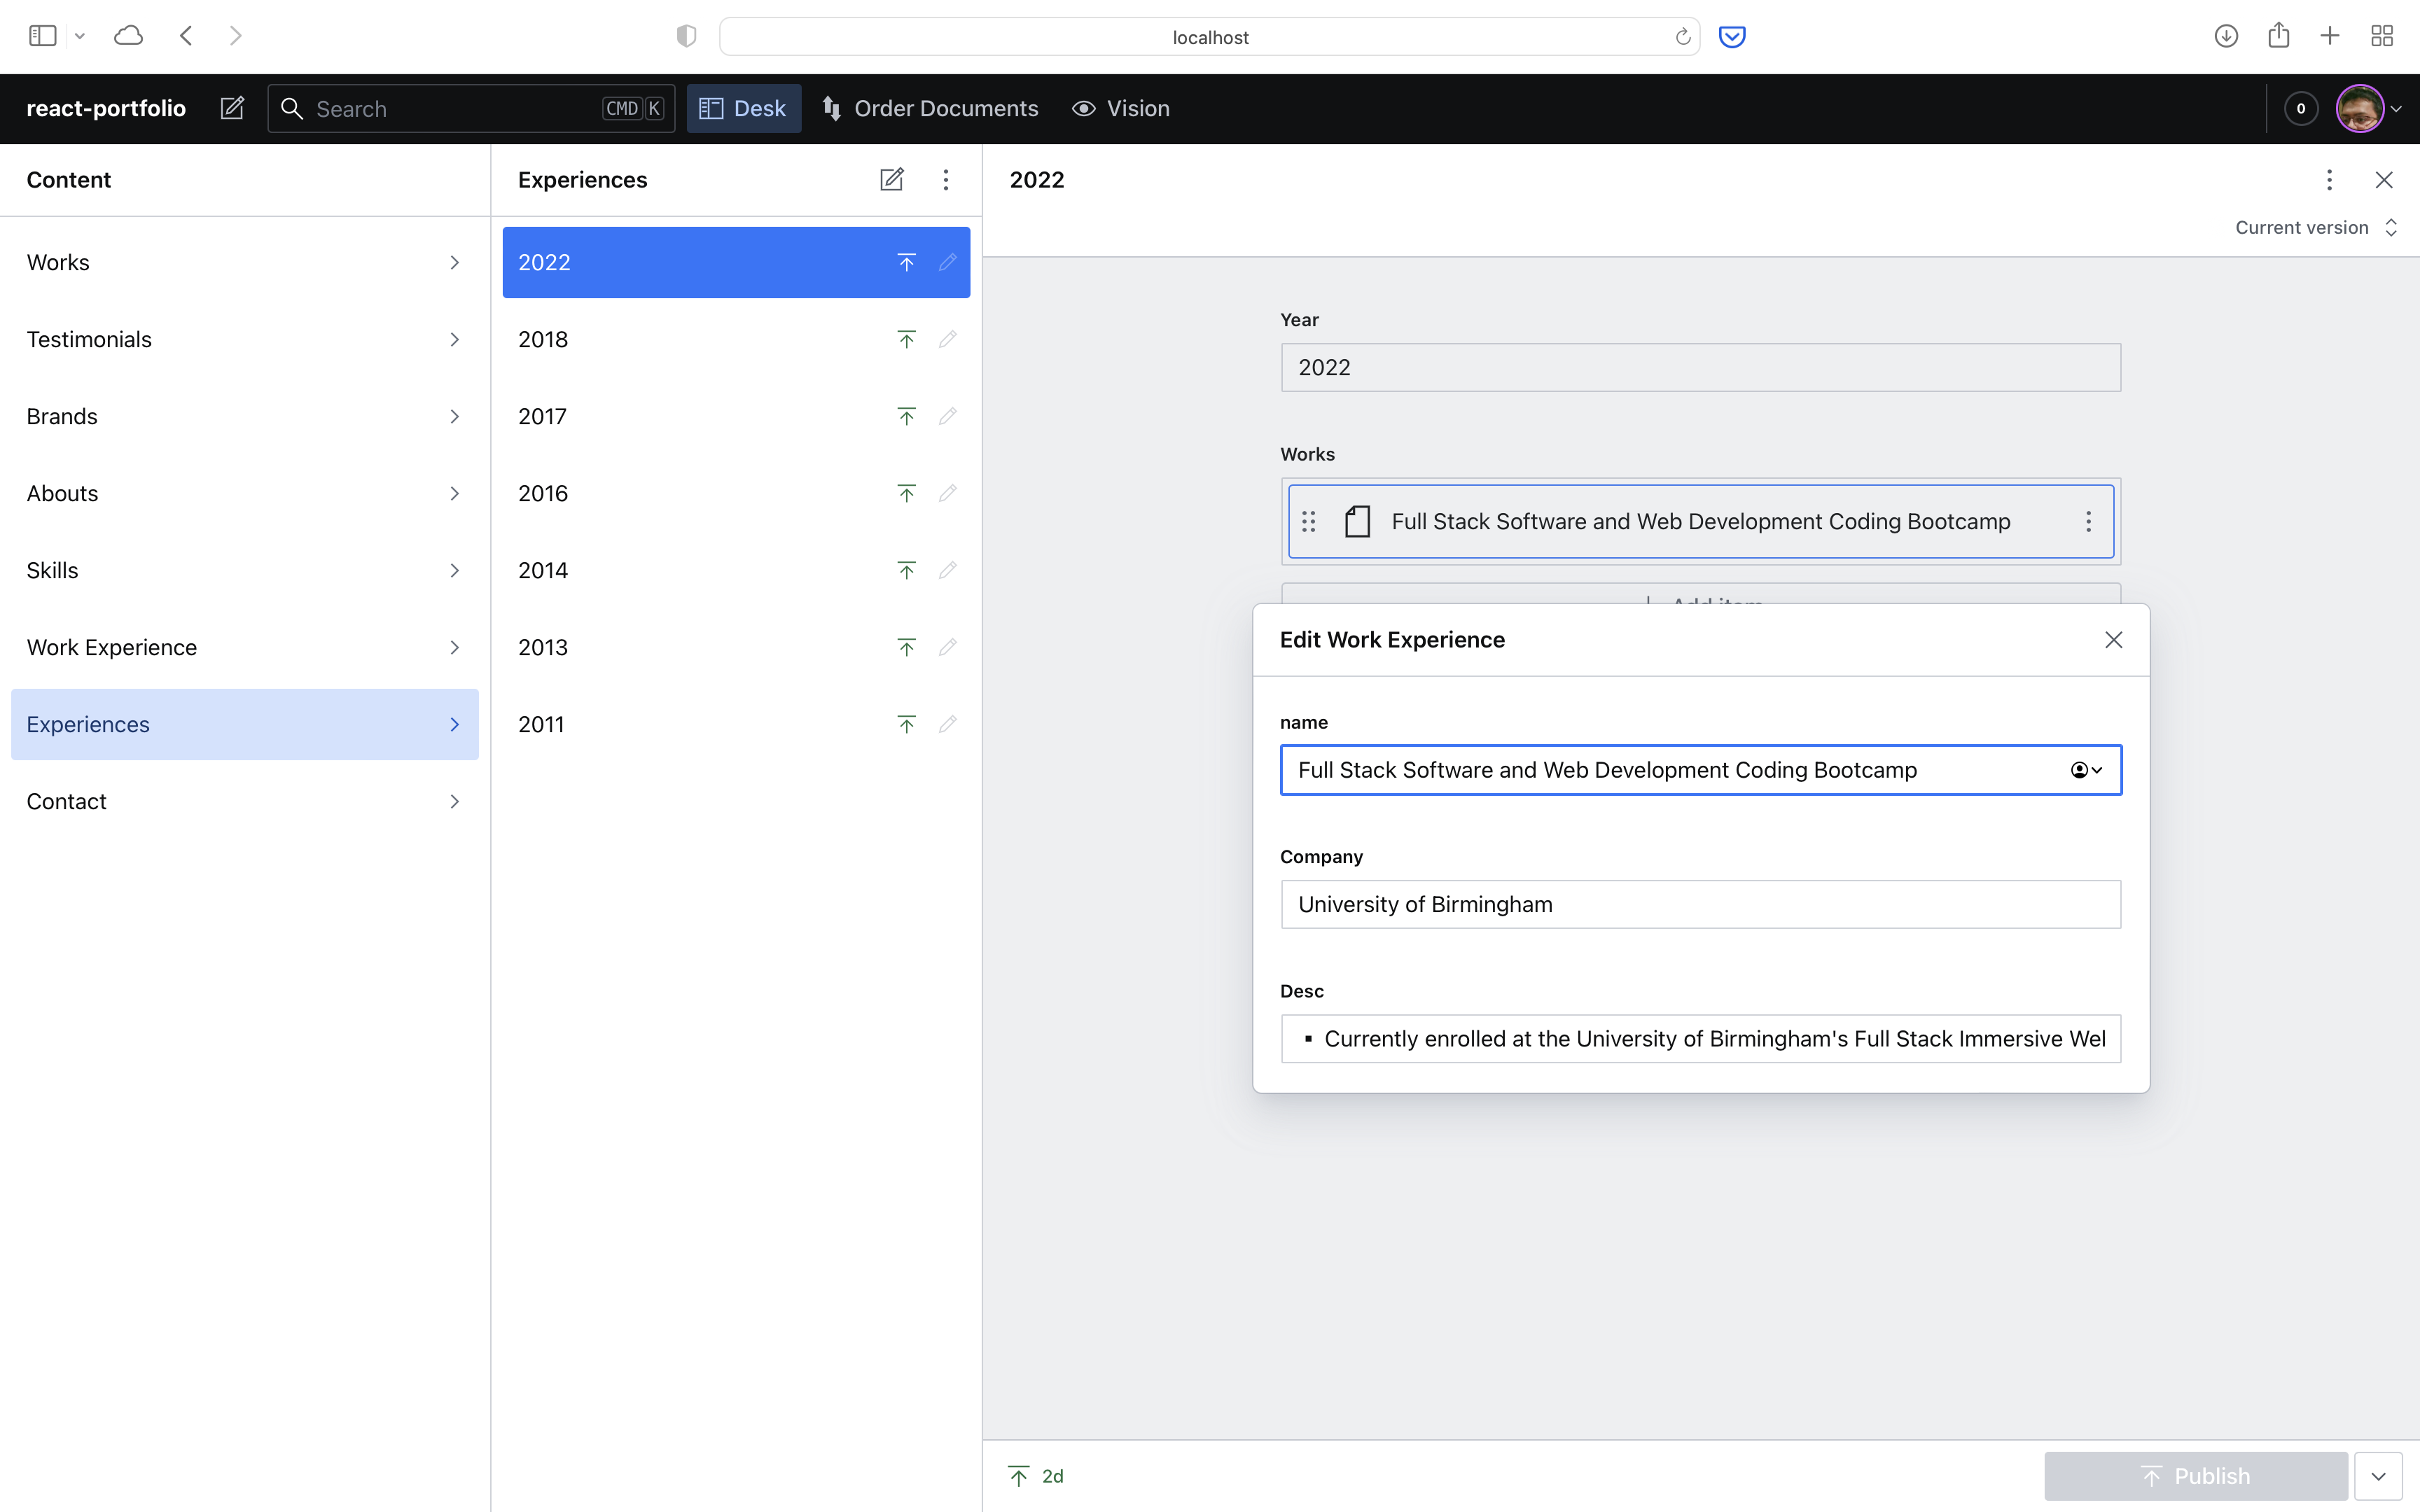Open the presence avatar dropdown in the name field

(2087, 769)
